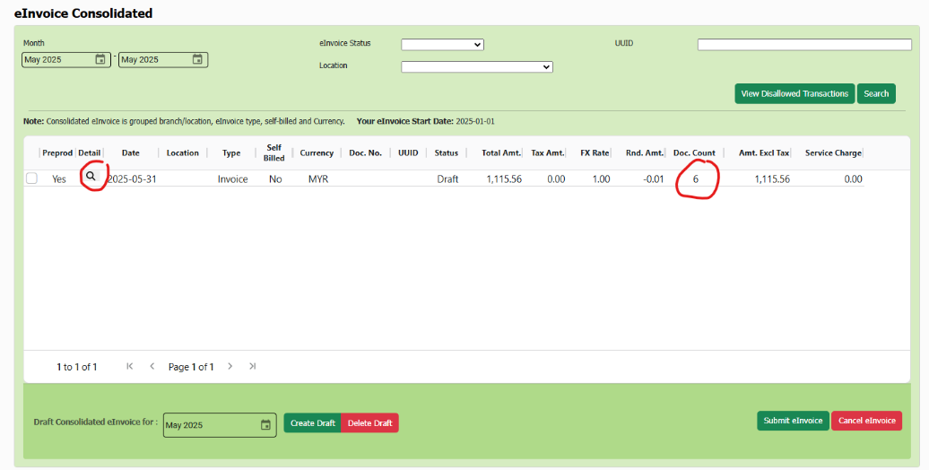Jump to last page of results

(253, 367)
